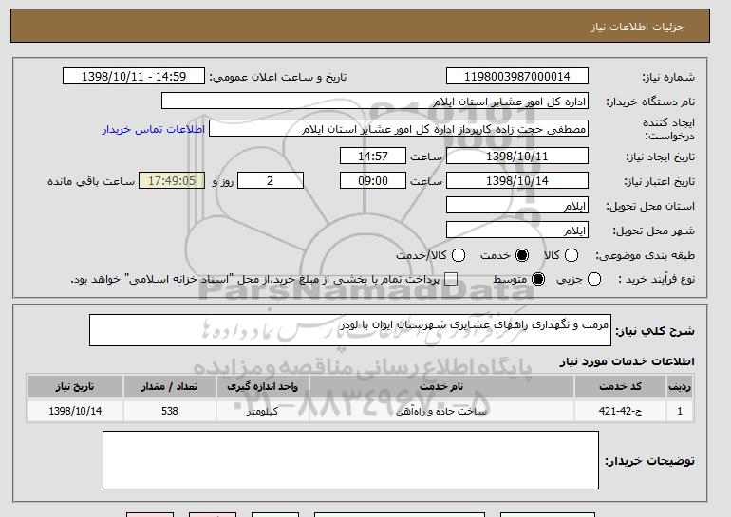Click the شهر محل تحویل field
Image resolution: width=731 pixels, height=517 pixels.
point(517,231)
